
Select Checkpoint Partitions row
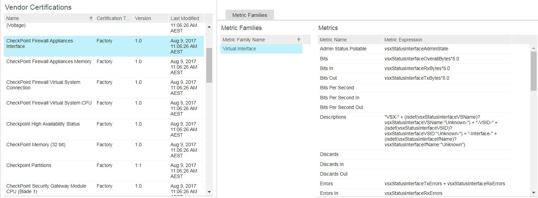coord(104,171)
